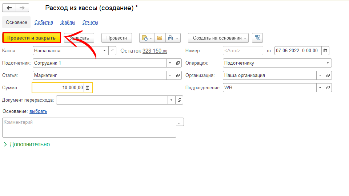
Task: Open the Организация record via open icon
Action: [328, 75]
